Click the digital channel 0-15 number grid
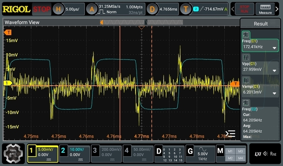283x166 pixels. pyautogui.click(x=172, y=155)
